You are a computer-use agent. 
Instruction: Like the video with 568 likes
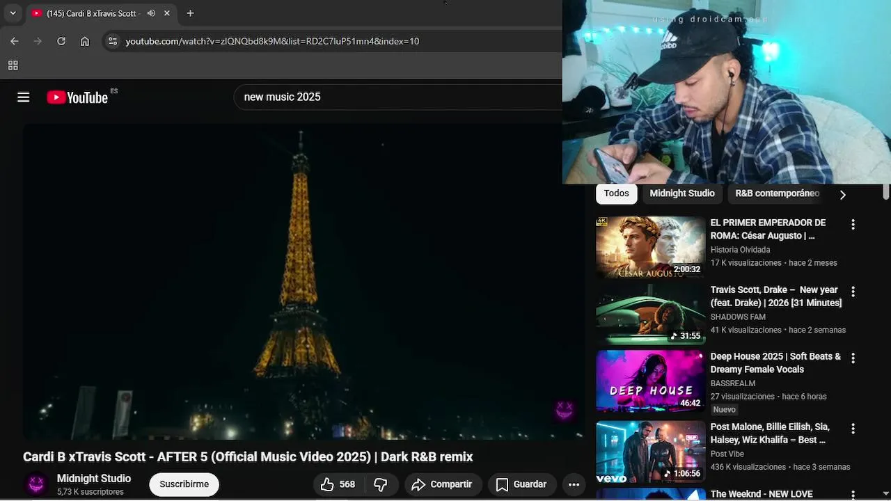coord(338,484)
